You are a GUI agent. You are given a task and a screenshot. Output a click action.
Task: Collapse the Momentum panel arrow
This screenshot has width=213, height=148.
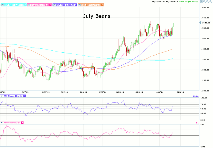tap(2, 123)
